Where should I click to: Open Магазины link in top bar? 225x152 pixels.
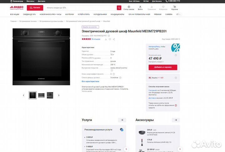pyautogui.click(x=30, y=1)
